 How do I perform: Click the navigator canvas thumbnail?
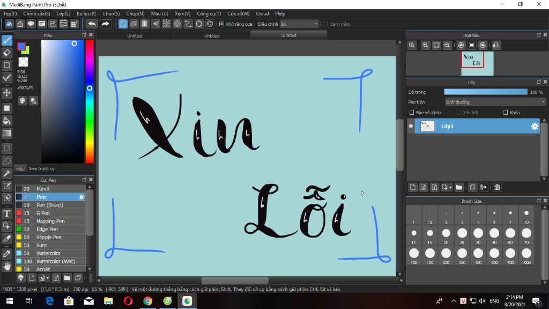point(477,63)
